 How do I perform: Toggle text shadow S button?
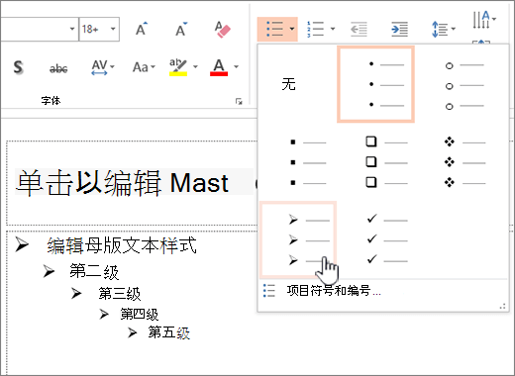tap(19, 67)
